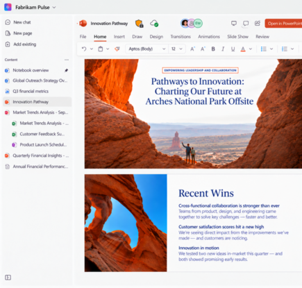The image size is (302, 288).
Task: Click the bulleted list icon
Action: pyautogui.click(x=263, y=49)
